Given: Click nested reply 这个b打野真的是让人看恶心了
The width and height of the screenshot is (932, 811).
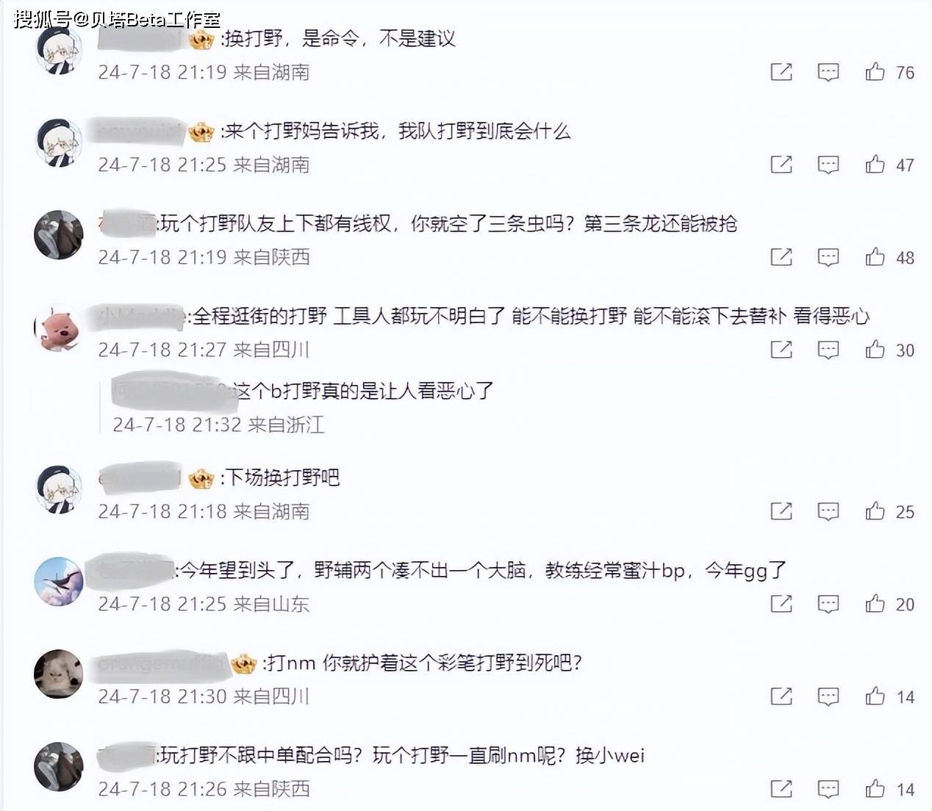Looking at the screenshot, I should [364, 390].
